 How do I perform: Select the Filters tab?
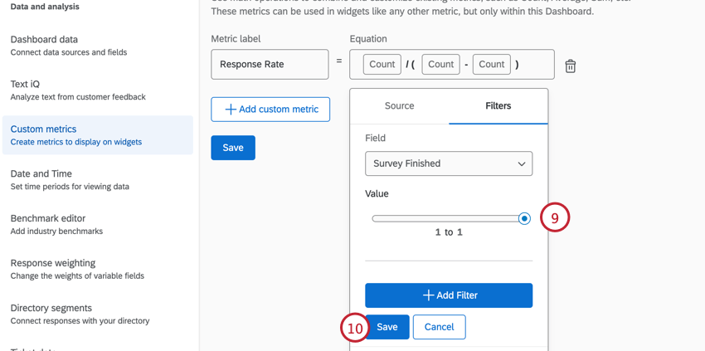coord(498,106)
